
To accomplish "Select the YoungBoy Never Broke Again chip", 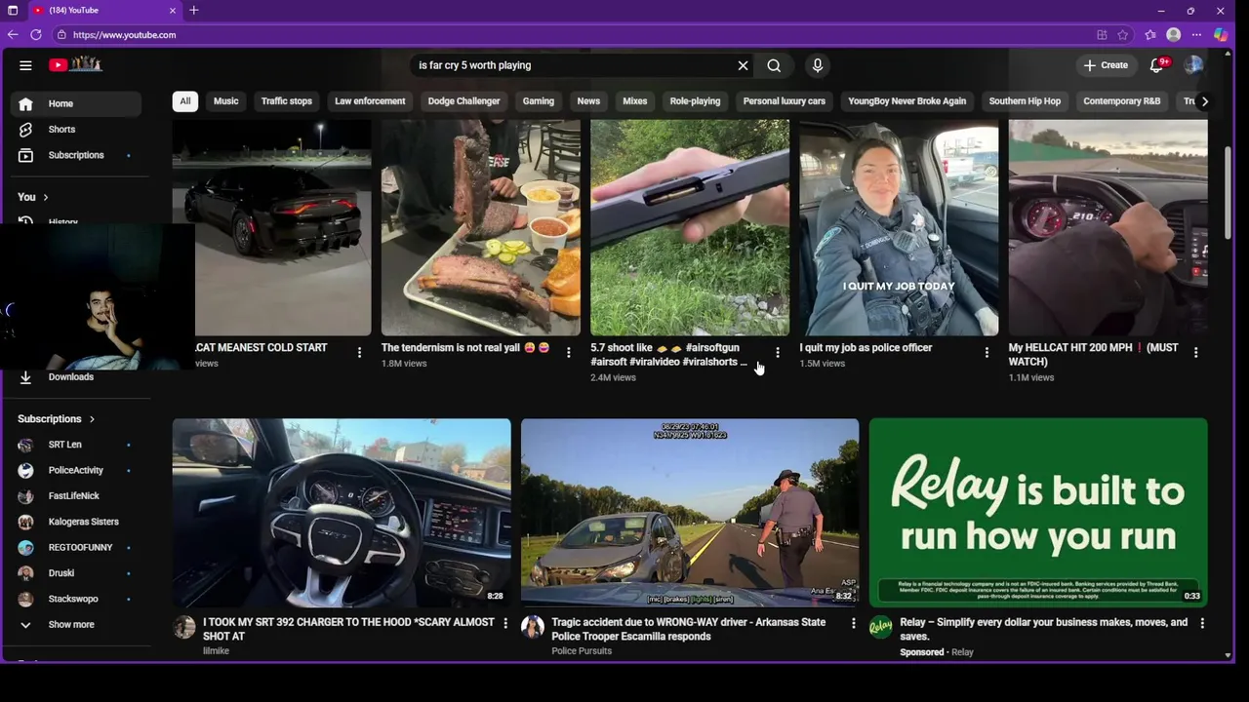I will click(907, 101).
